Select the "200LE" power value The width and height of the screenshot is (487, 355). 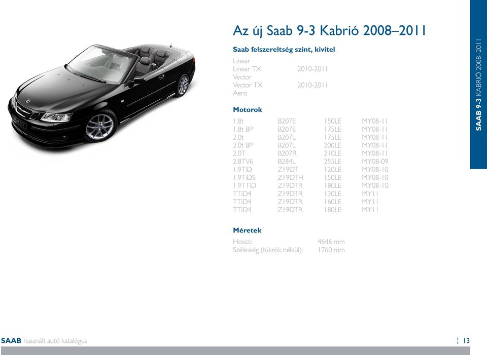click(x=332, y=145)
